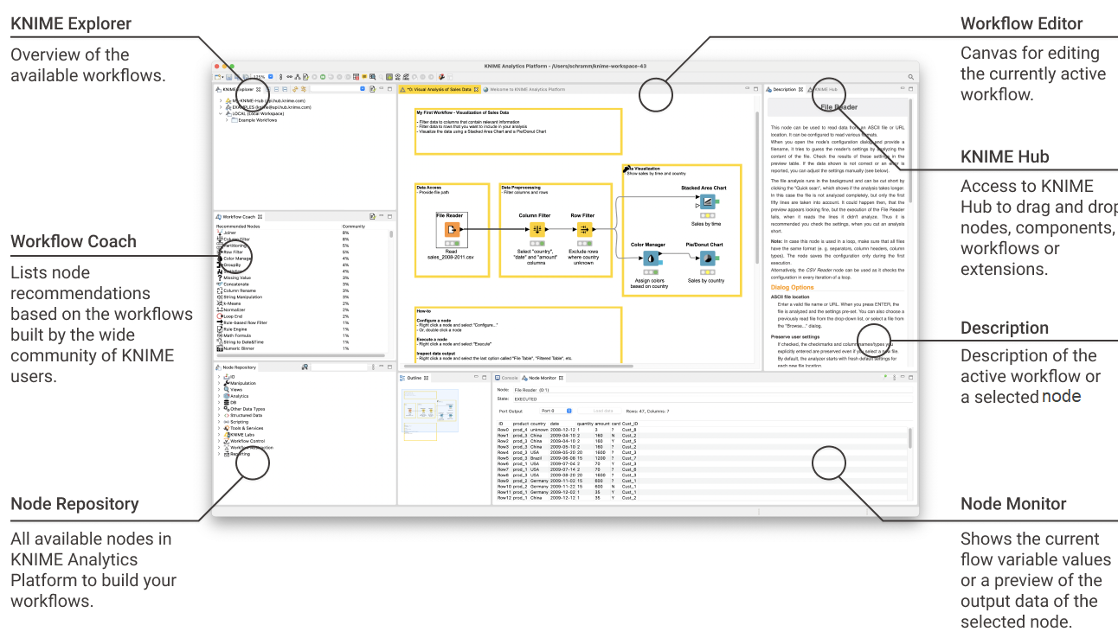
Task: Expand the DB node category
Action: tap(219, 402)
